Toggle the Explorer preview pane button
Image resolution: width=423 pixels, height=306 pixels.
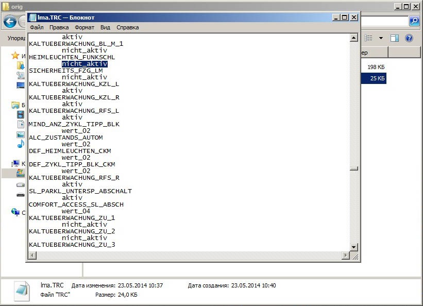click(x=395, y=38)
